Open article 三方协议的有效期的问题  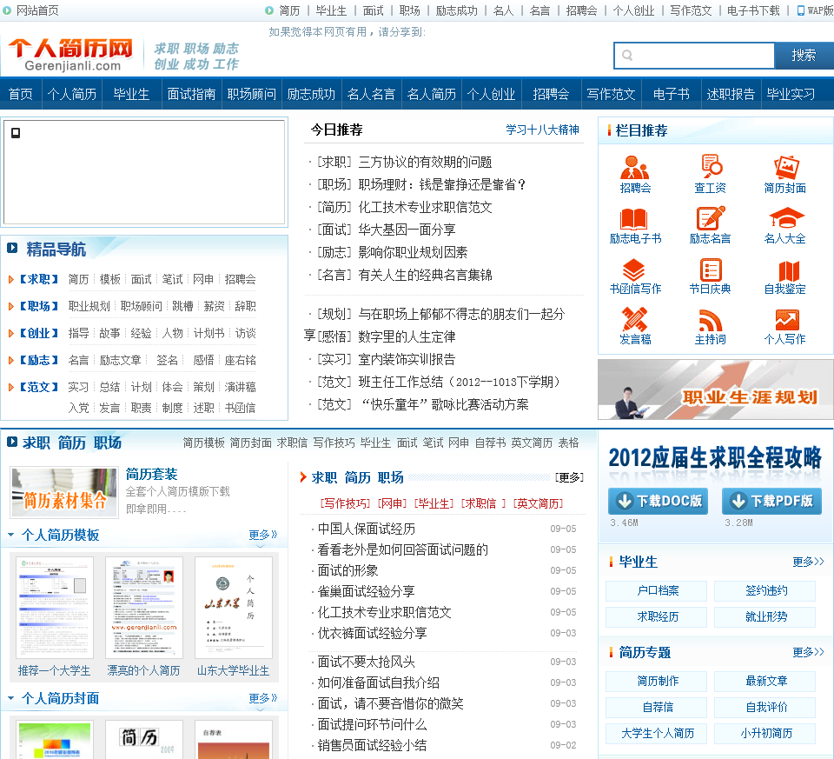click(x=425, y=162)
